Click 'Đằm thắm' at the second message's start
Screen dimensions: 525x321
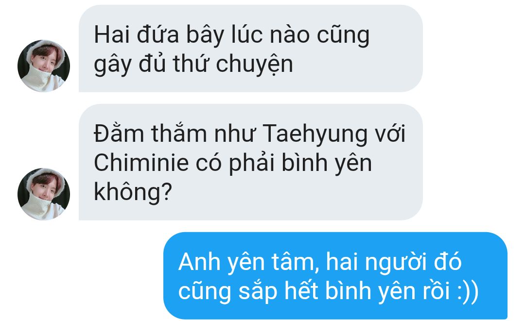pyautogui.click(x=150, y=134)
